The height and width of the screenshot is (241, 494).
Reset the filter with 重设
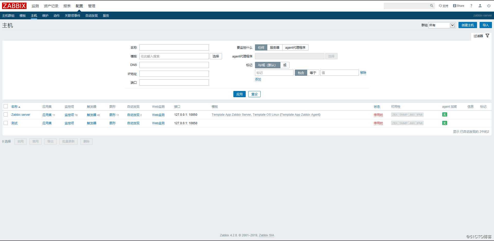[x=254, y=94]
